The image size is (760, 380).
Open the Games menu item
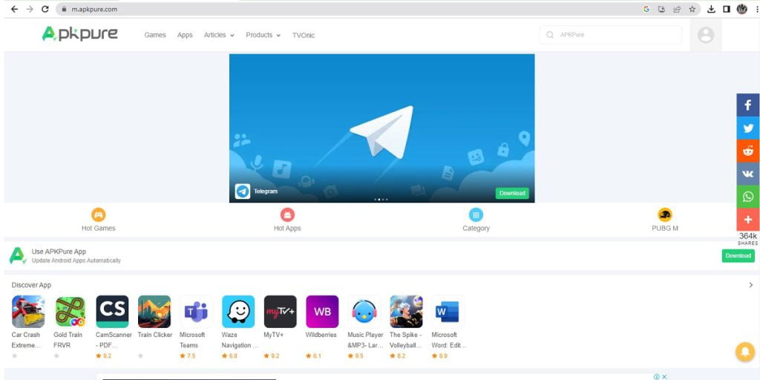coord(155,35)
